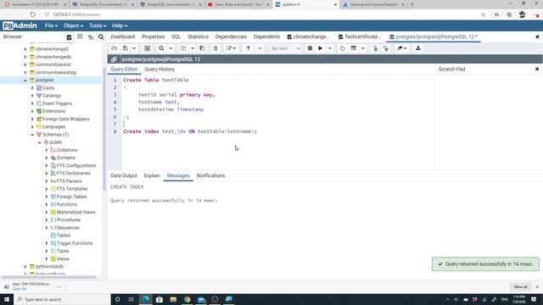Switch to the Query History tab
The height and width of the screenshot is (305, 543).
[x=160, y=69]
